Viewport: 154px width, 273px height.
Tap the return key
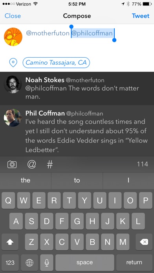coord(134,262)
